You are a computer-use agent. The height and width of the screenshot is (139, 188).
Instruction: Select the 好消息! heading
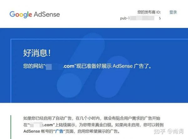pyautogui.click(x=37, y=53)
